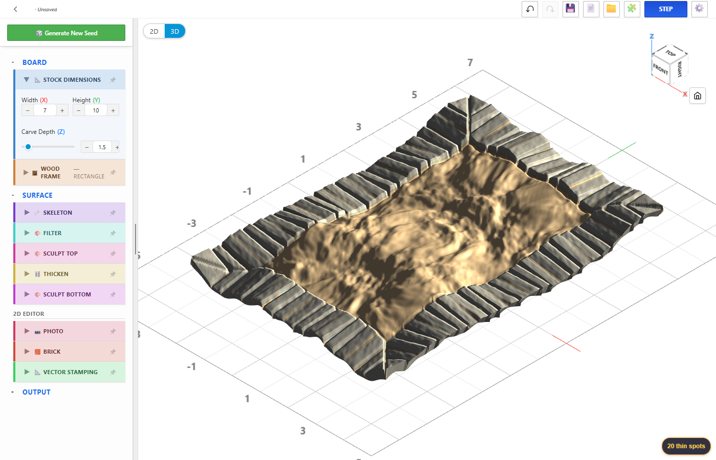Pin the Sculpt Top panel
Viewport: 716px width, 460px height.
(x=113, y=254)
